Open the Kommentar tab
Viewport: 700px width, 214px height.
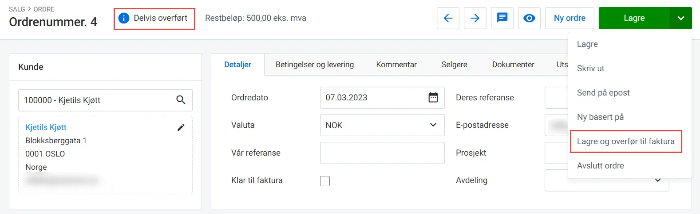pos(396,65)
